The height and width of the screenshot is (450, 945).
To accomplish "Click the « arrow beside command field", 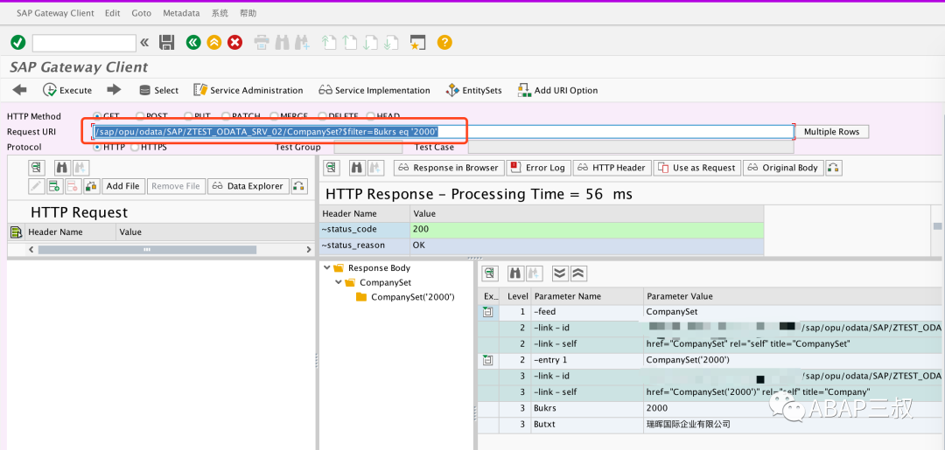I will tap(144, 42).
